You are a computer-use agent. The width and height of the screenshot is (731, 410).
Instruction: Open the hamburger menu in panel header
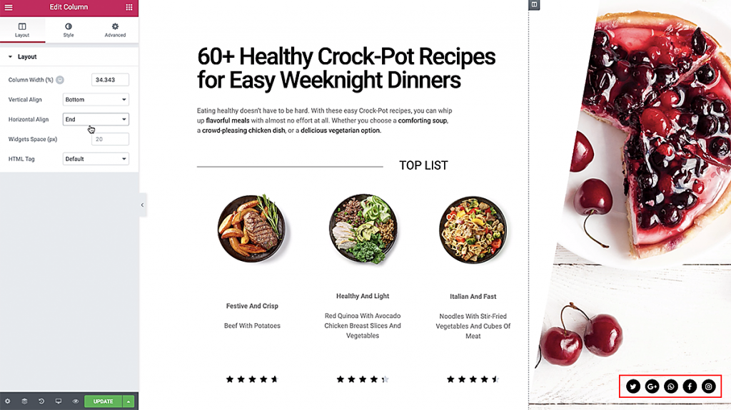[x=9, y=7]
